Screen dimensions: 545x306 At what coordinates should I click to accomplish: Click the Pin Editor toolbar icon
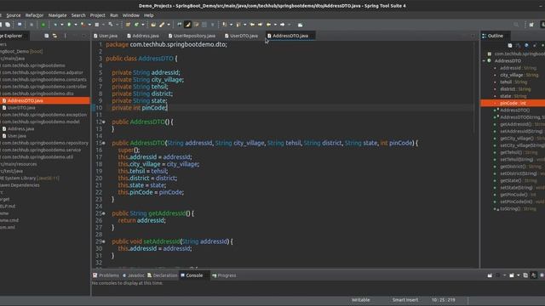[300, 25]
